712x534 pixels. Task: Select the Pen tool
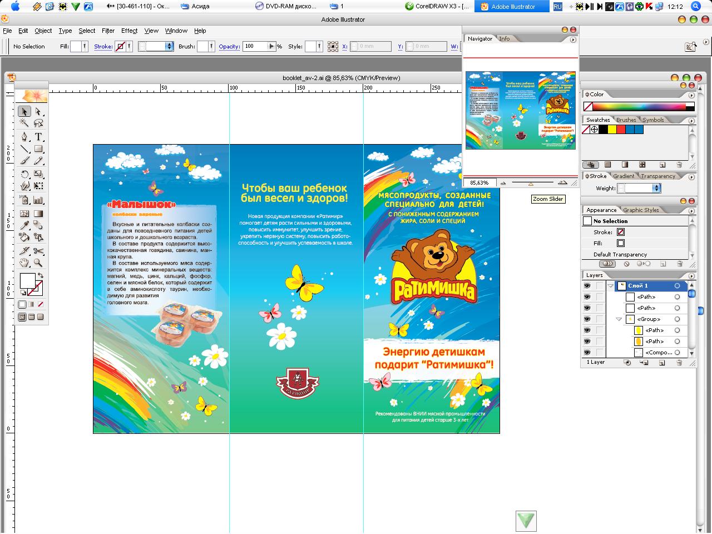[x=24, y=137]
